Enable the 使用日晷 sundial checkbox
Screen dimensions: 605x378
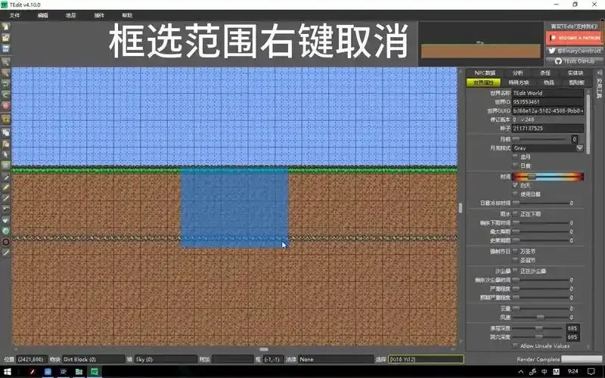click(x=515, y=194)
